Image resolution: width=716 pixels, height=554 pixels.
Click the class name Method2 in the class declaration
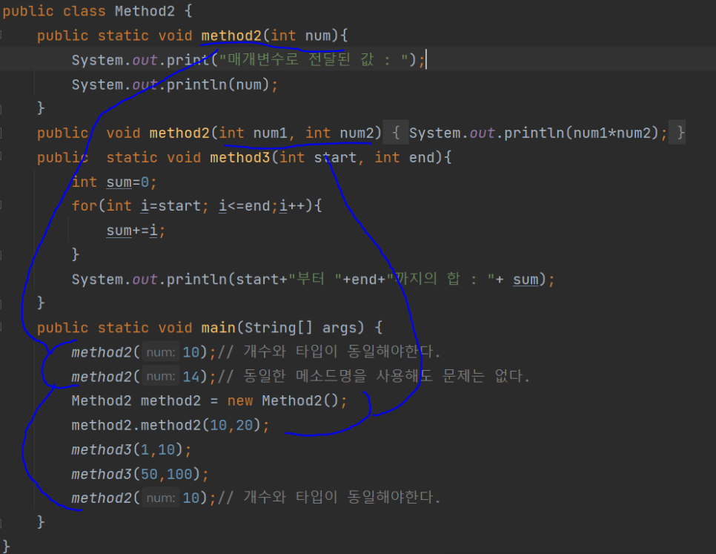click(x=145, y=11)
